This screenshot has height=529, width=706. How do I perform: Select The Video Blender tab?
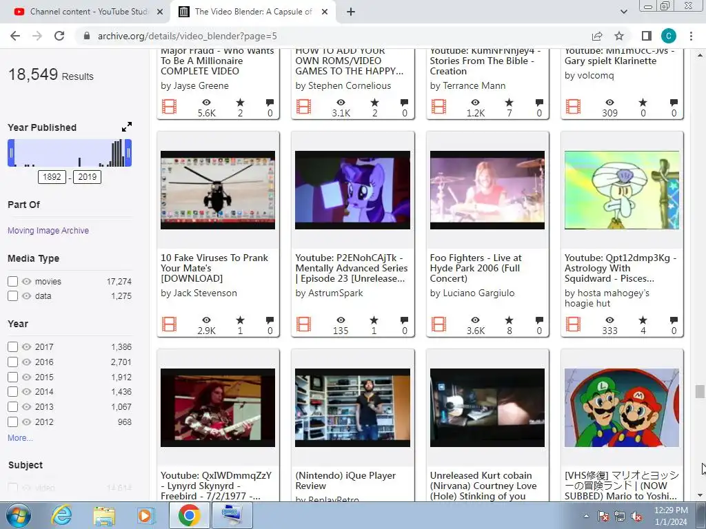(x=252, y=12)
